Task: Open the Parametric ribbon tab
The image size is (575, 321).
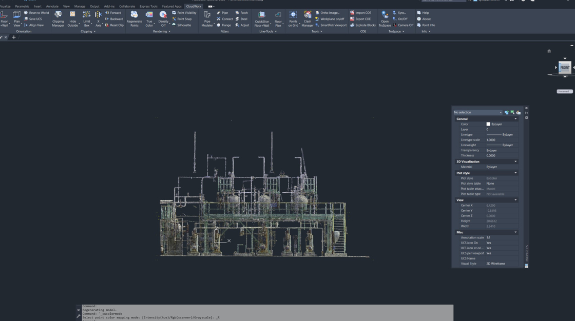Action: pos(22,6)
